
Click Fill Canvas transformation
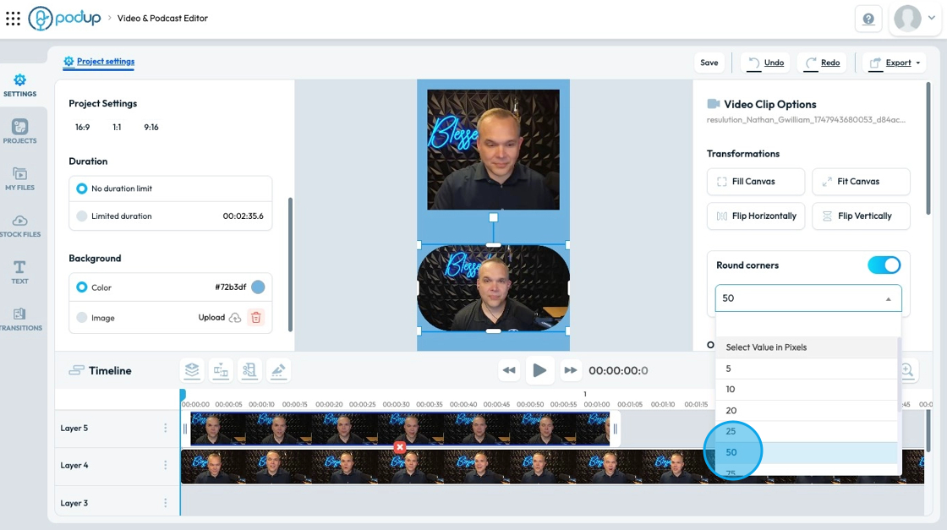tap(756, 182)
